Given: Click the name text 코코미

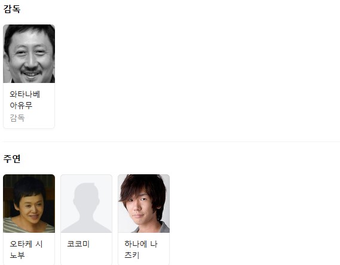Looking at the screenshot, I should [x=78, y=244].
